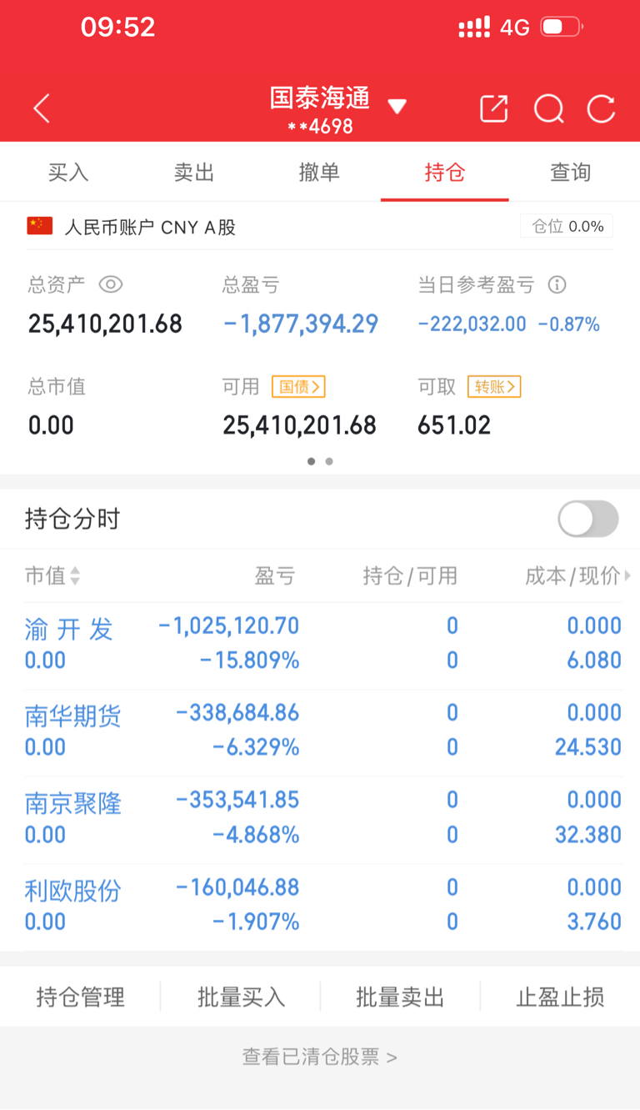Switch to the 撤单 tab

319,172
